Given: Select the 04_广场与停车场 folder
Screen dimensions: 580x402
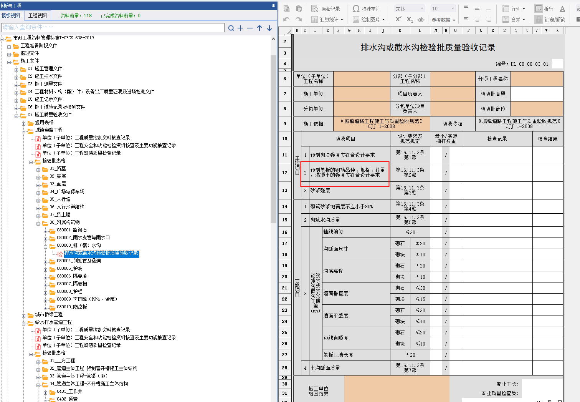Looking at the screenshot, I should point(67,192).
